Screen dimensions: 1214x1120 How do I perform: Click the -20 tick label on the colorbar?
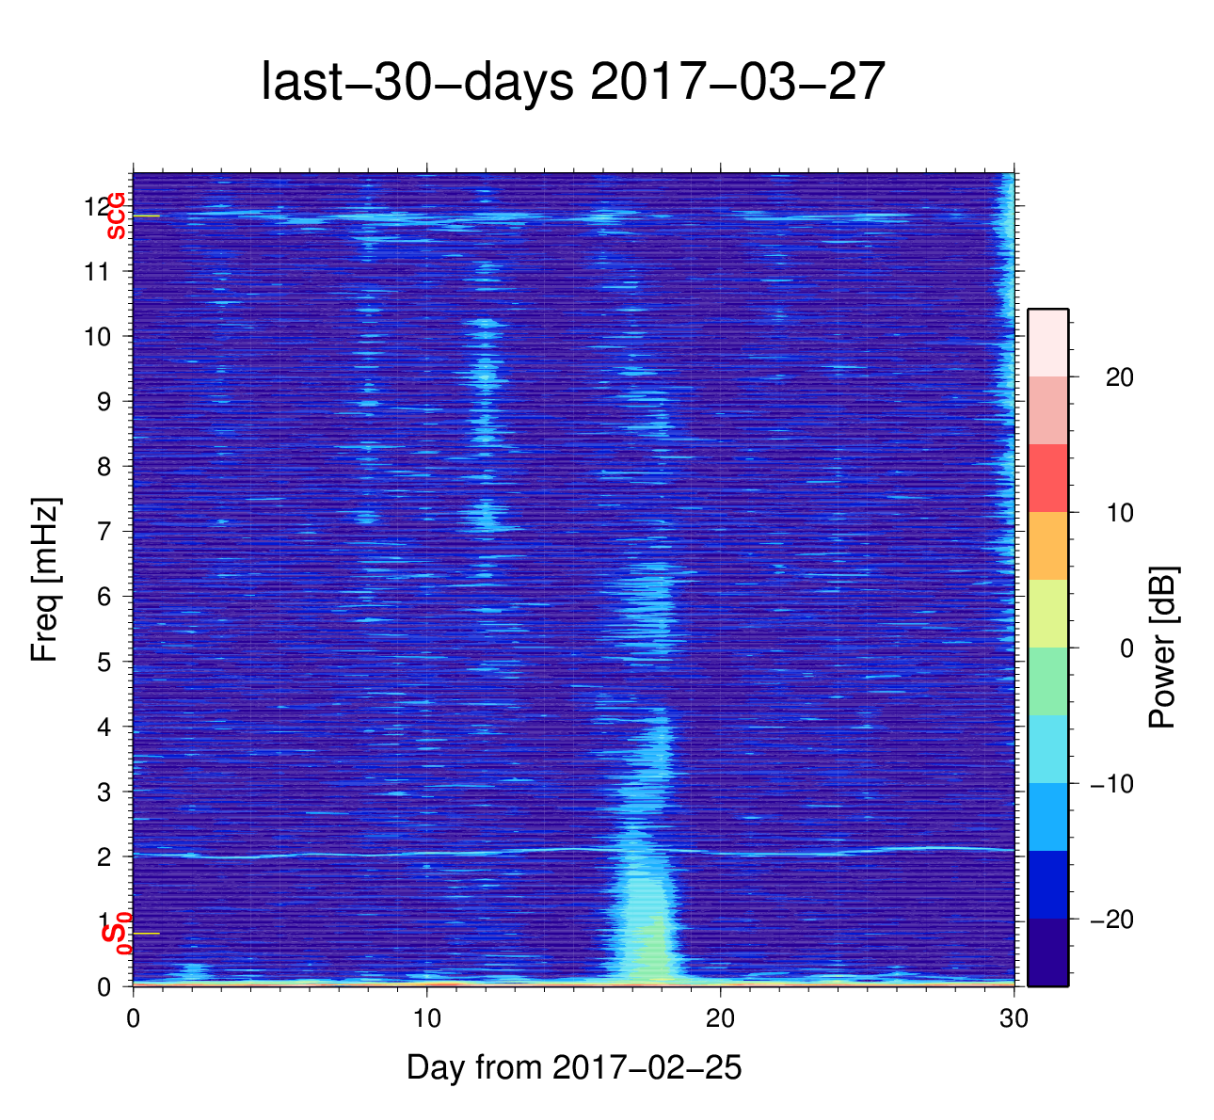coord(1111,920)
